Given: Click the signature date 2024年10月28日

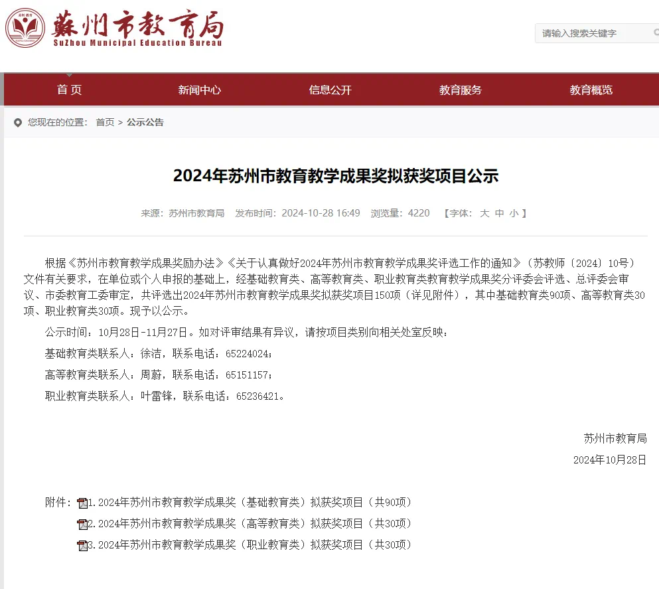Looking at the screenshot, I should 610,460.
